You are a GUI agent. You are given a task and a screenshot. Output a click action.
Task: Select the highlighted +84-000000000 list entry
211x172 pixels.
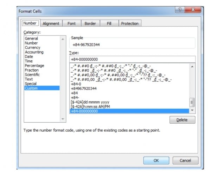coord(129,111)
